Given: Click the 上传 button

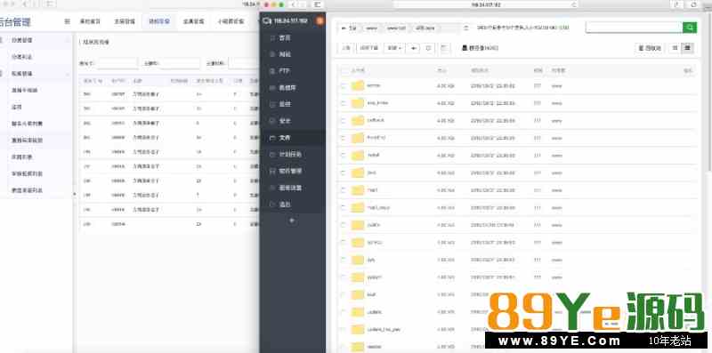Looking at the screenshot, I should point(346,48).
